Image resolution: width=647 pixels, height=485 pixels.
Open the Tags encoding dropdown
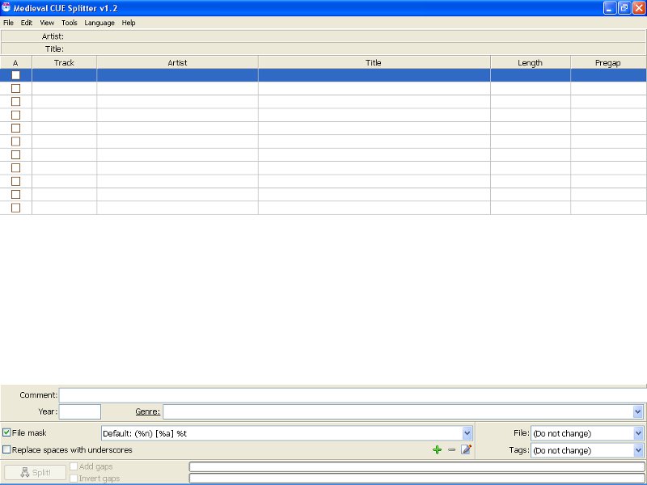[x=638, y=450]
